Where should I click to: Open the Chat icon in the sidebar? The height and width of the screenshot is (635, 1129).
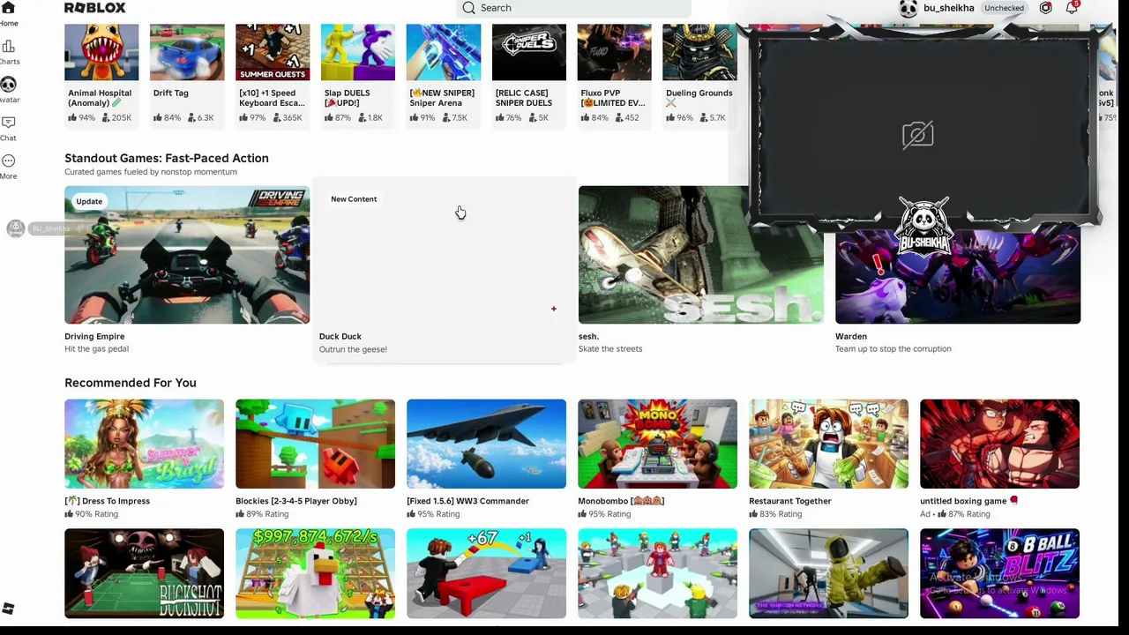click(8, 123)
